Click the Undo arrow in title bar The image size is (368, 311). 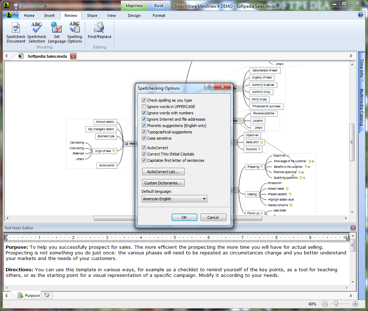24,6
